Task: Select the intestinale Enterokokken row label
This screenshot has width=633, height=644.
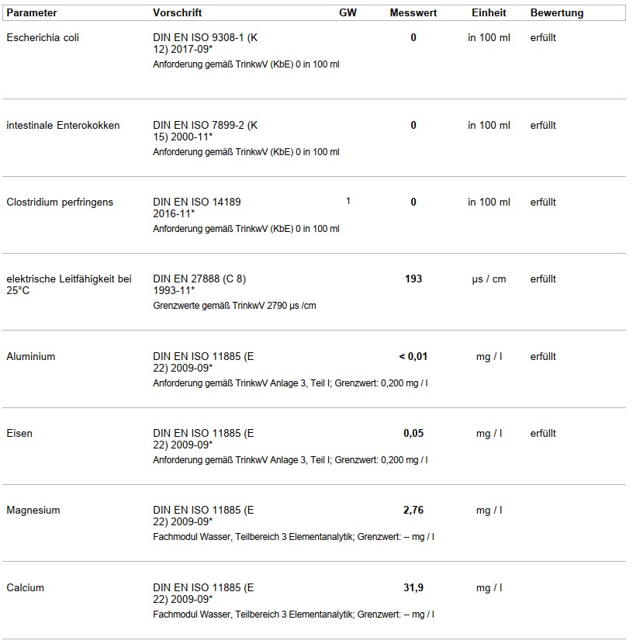Action: [x=63, y=125]
